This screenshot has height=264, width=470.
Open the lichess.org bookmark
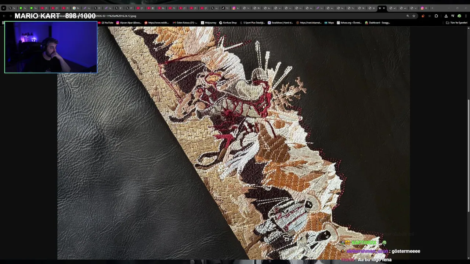click(349, 23)
